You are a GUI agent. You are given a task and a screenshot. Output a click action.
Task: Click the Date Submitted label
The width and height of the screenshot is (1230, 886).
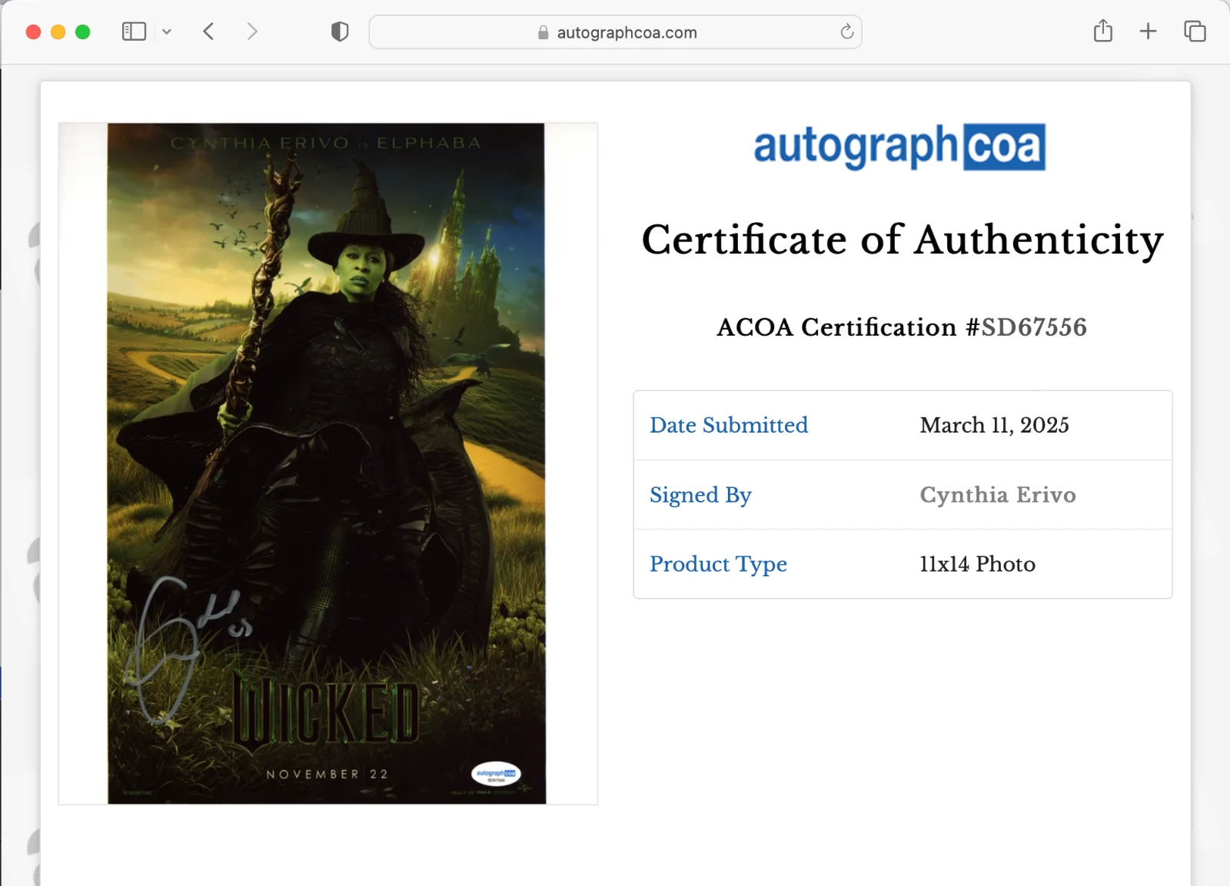click(729, 425)
